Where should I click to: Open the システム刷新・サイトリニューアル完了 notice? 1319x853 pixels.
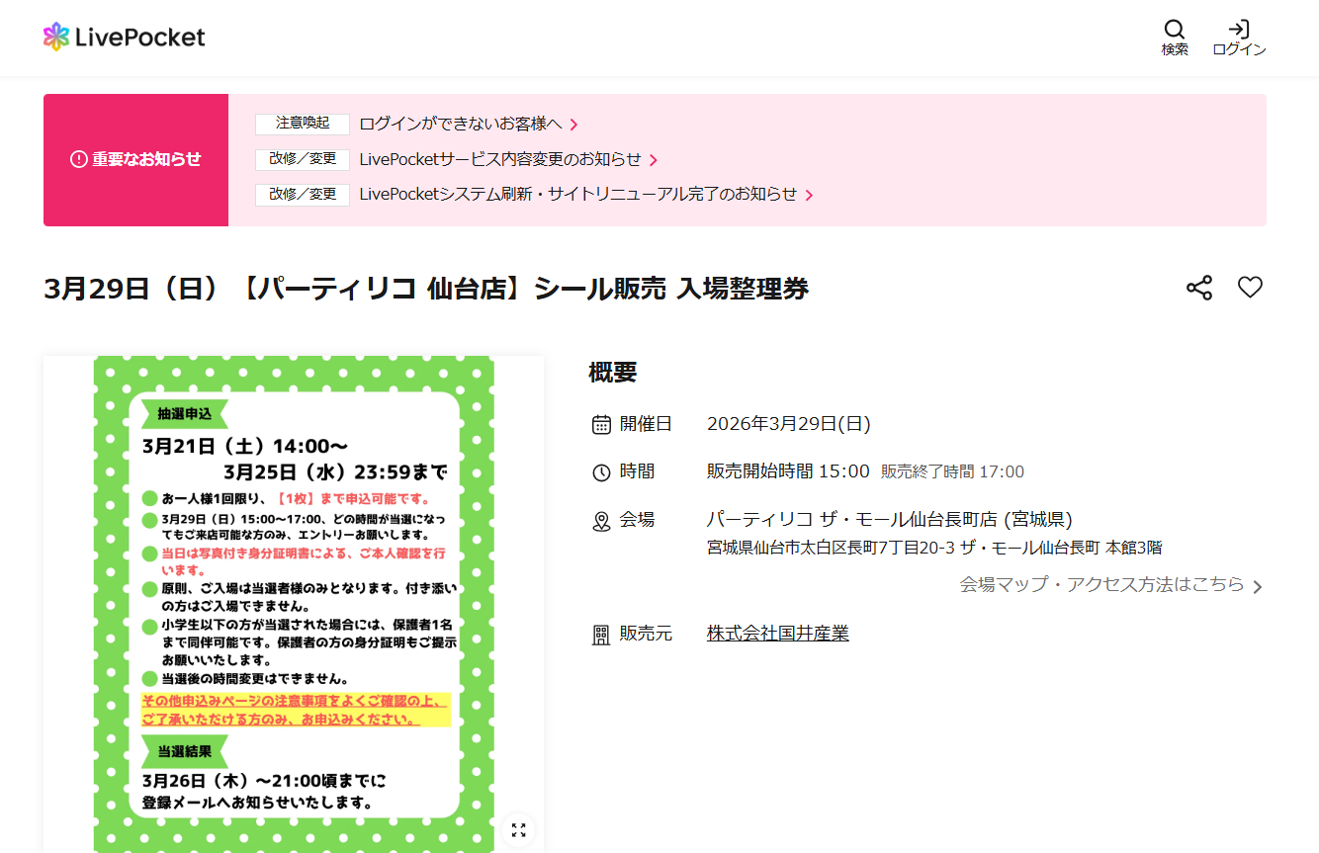pyautogui.click(x=577, y=195)
